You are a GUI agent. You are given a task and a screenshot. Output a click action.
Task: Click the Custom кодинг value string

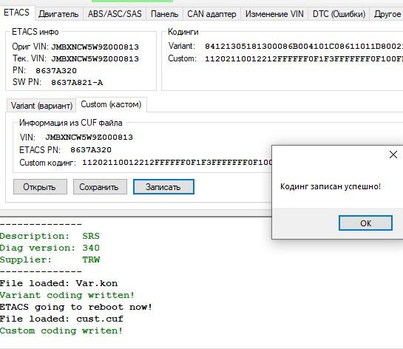point(177,163)
